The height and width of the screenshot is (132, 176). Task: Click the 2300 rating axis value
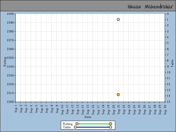[x=10, y=102]
